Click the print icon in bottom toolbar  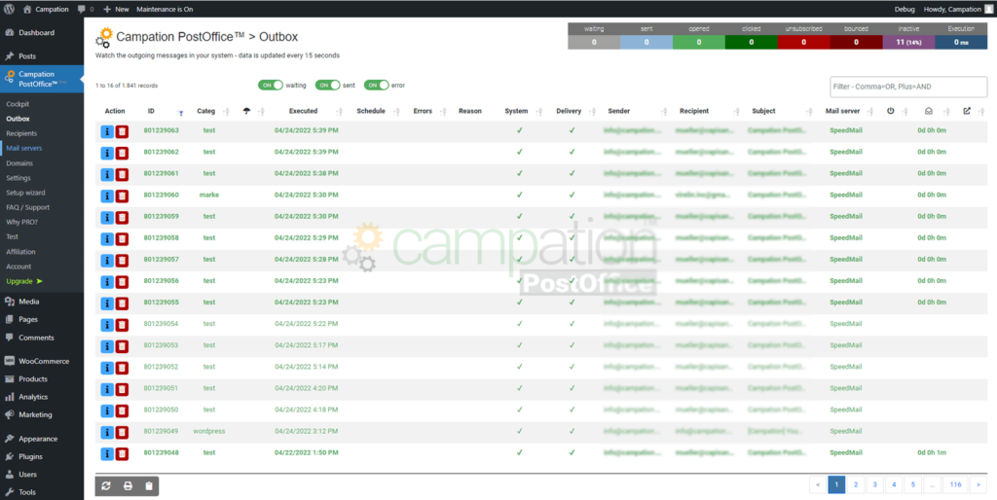(128, 486)
